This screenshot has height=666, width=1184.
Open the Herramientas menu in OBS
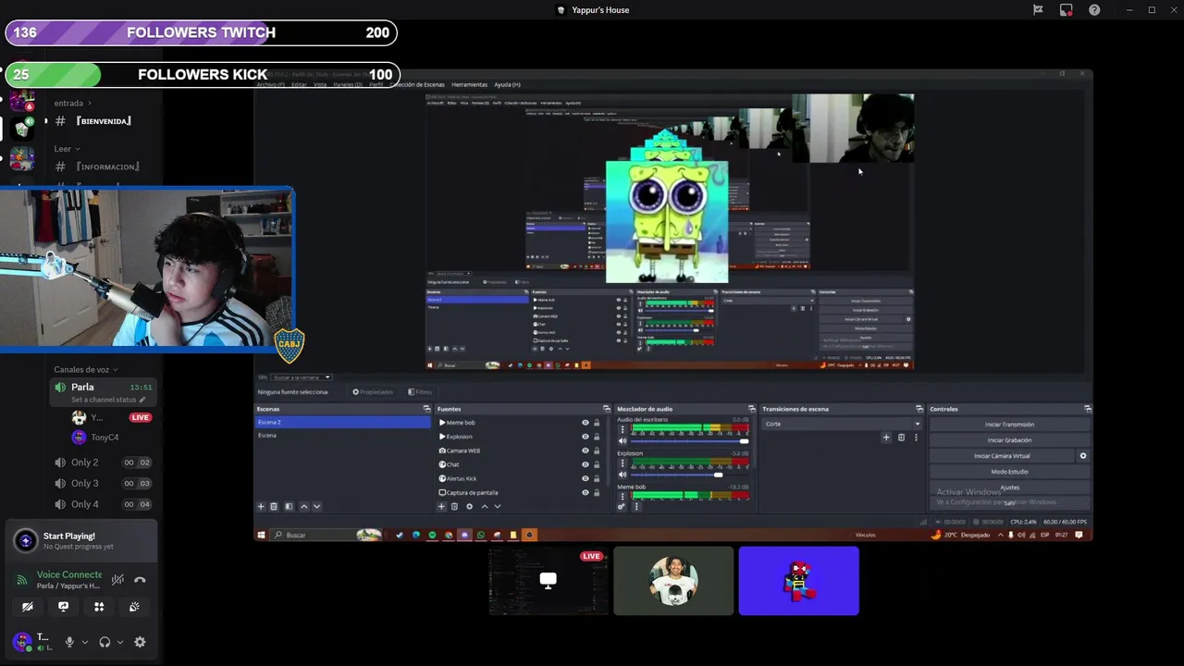pos(469,84)
